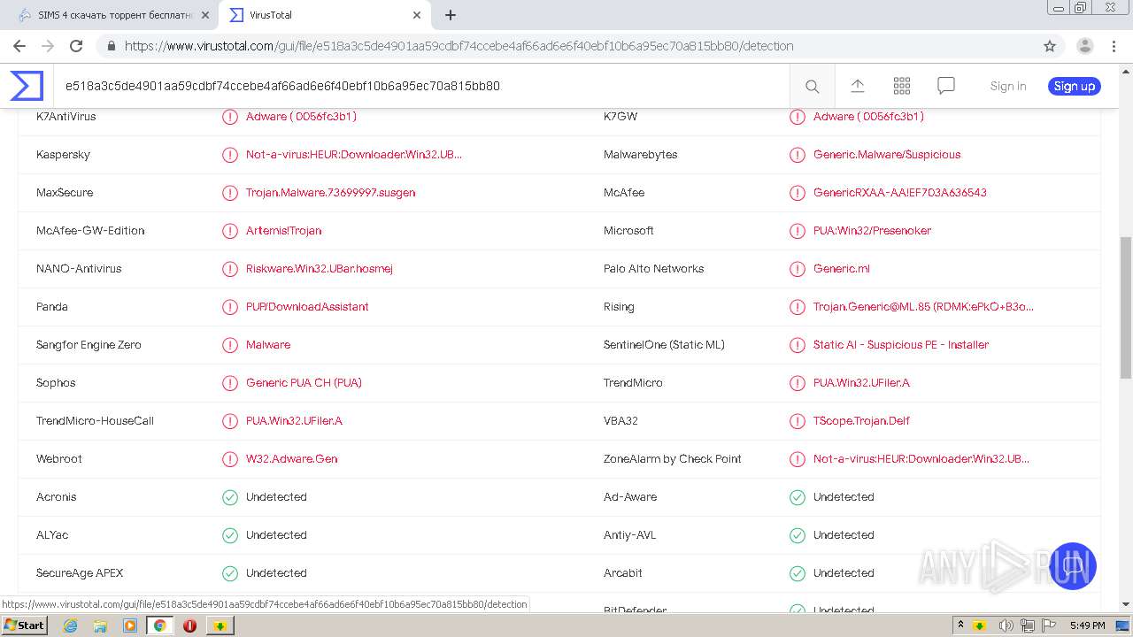Bookmark this page with star icon
This screenshot has width=1133, height=637.
1050,46
